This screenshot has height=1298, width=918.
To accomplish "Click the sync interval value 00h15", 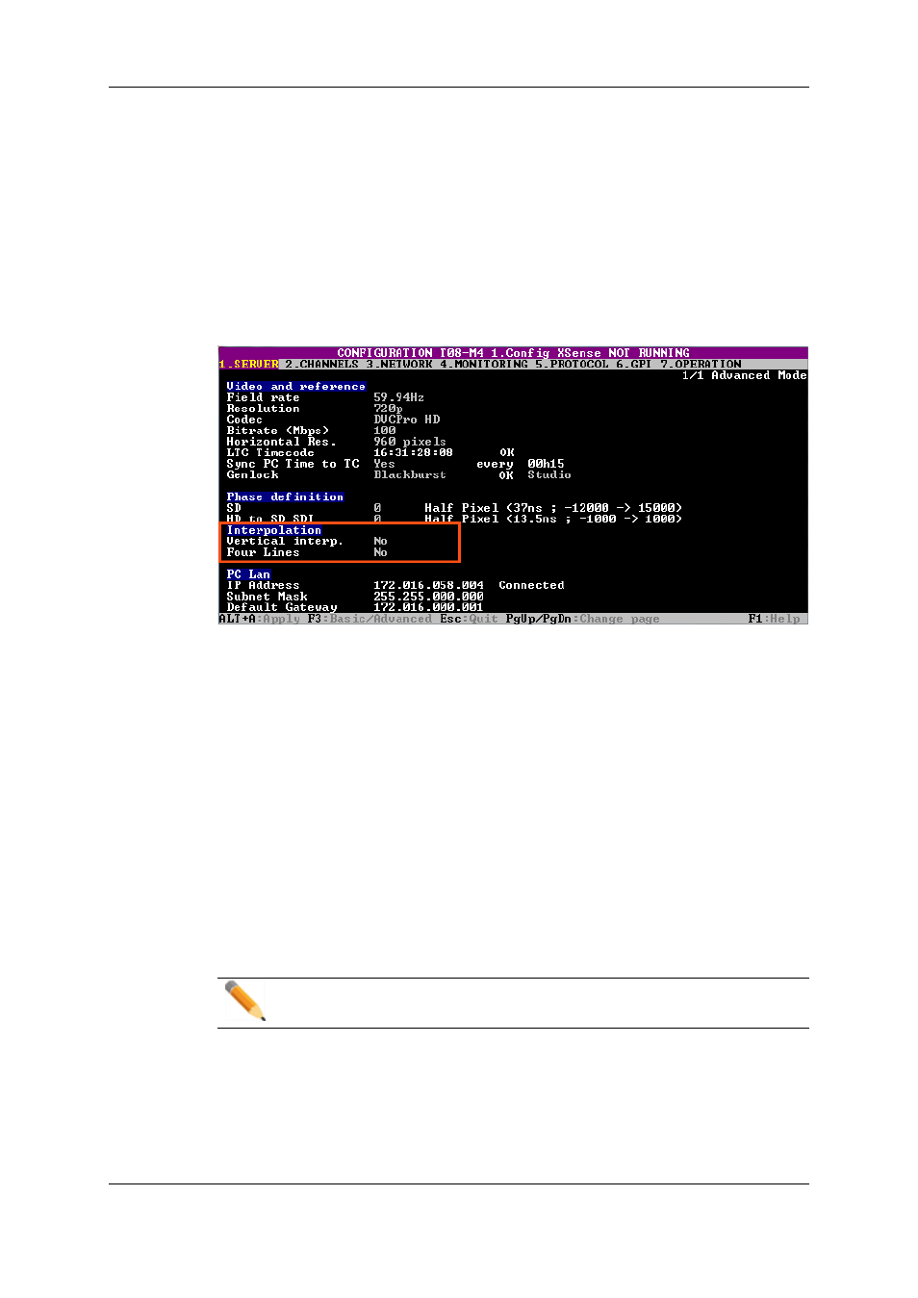I will [546, 464].
